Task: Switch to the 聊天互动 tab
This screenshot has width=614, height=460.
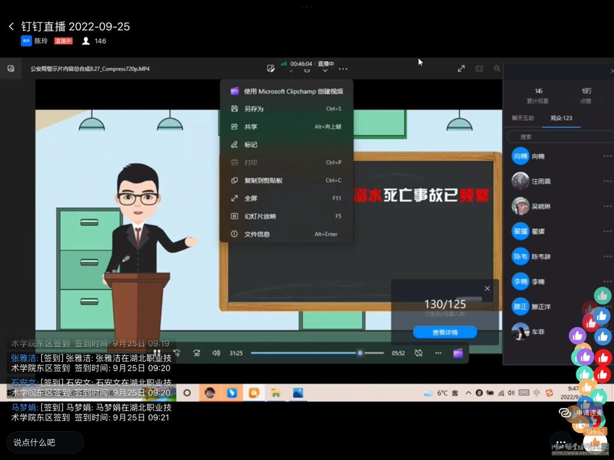Action: (x=522, y=118)
